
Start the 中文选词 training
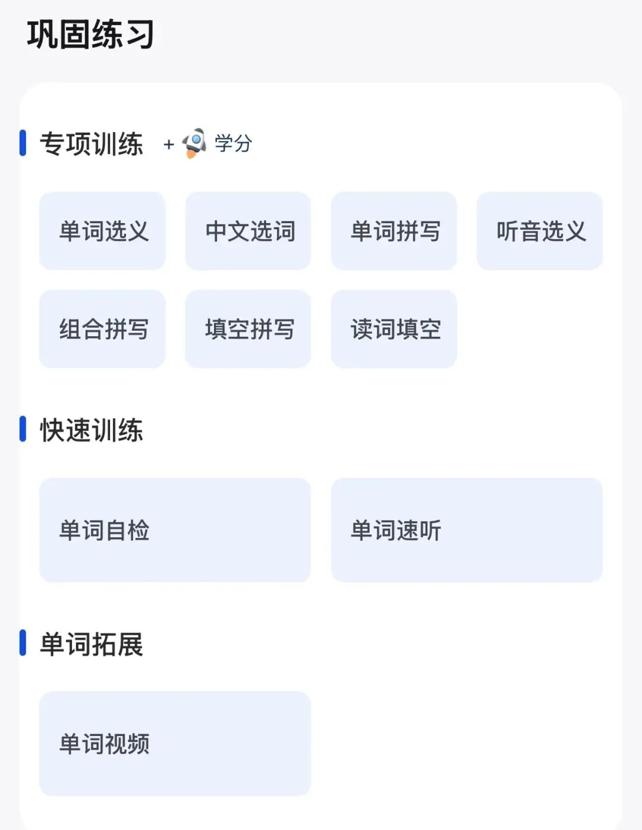tap(248, 231)
